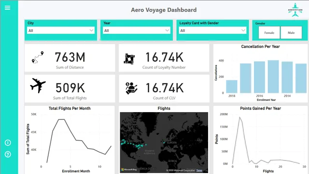Click the help question mark icon

8,154
